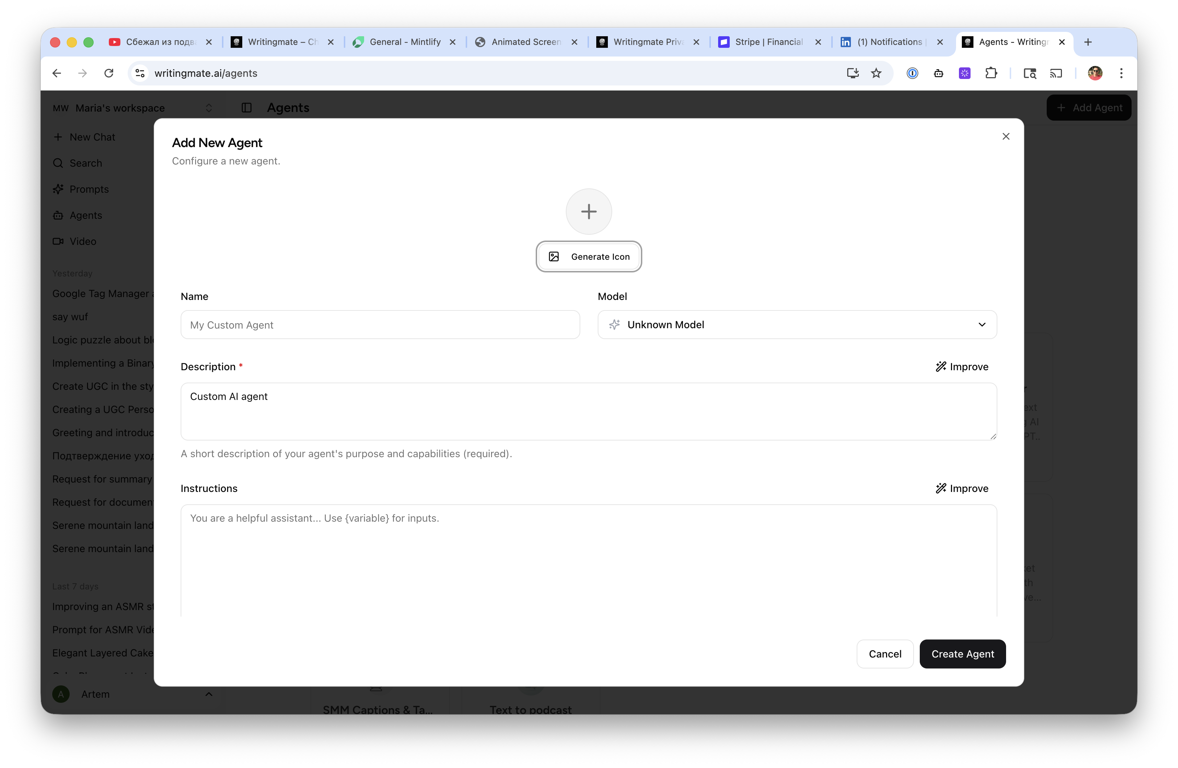The image size is (1178, 768).
Task: Open the Unknown Model dropdown
Action: coord(797,325)
